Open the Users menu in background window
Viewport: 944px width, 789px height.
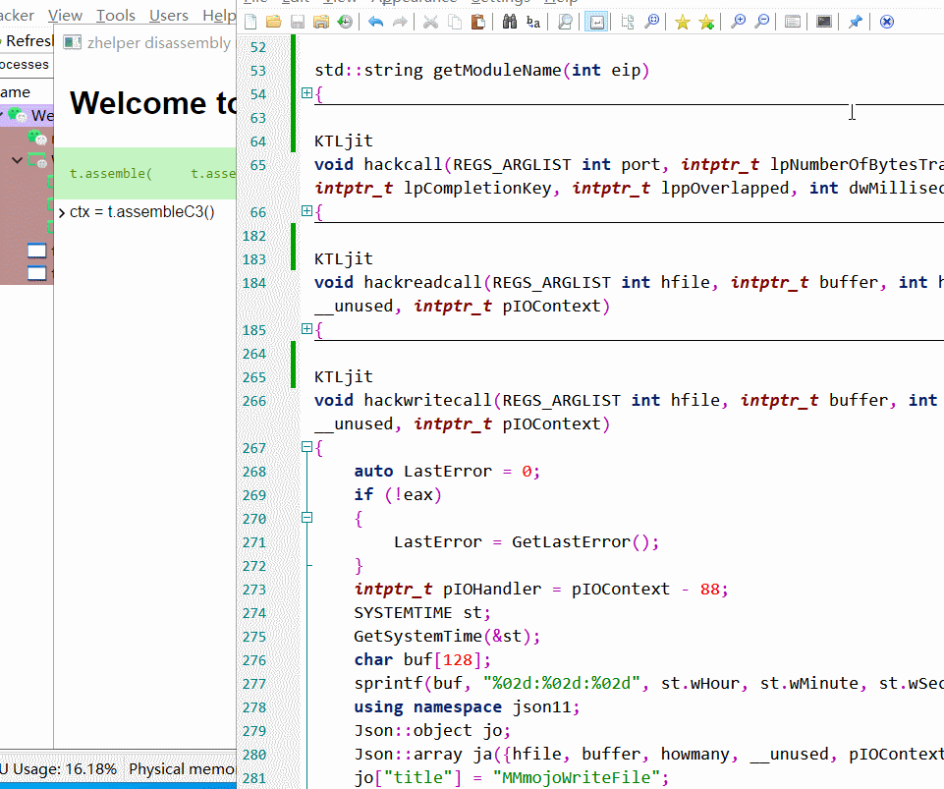point(169,15)
